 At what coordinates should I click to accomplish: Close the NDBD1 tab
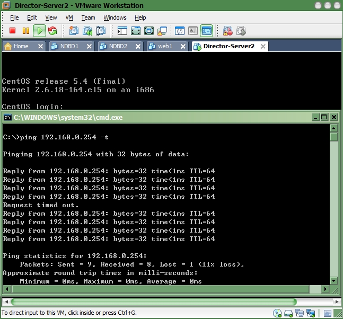pos(89,46)
